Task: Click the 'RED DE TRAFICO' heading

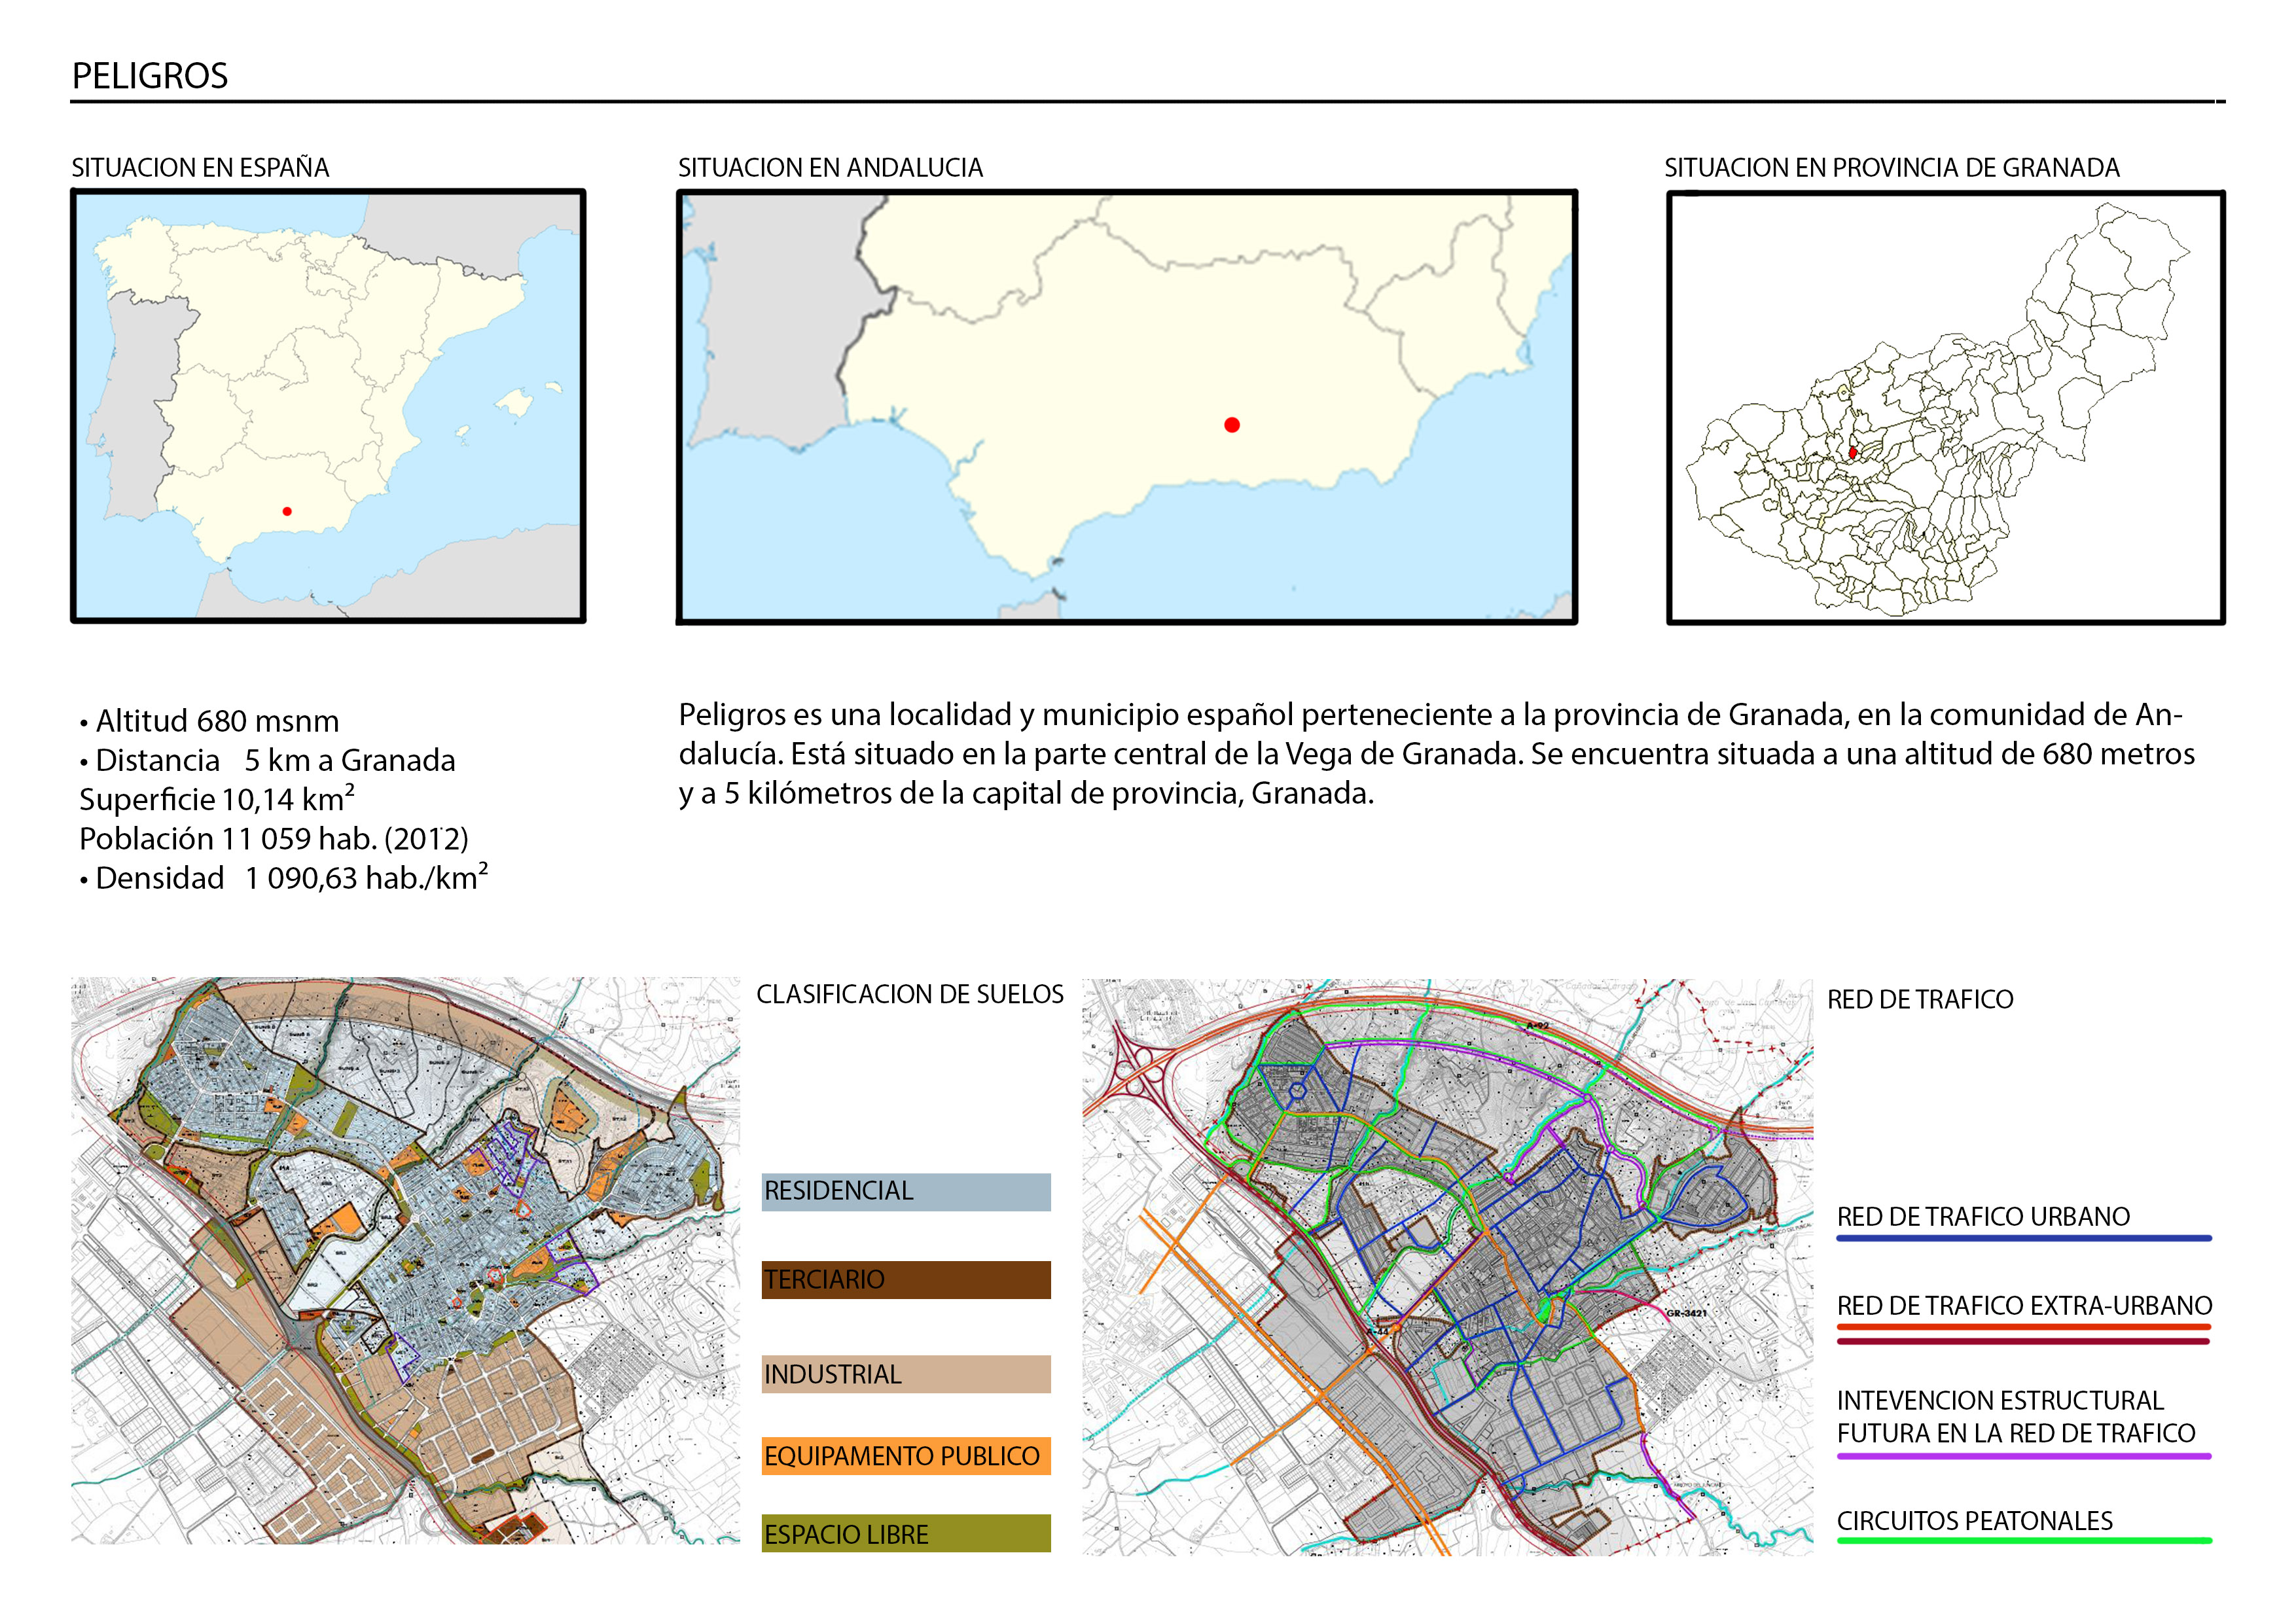Action: (1920, 999)
